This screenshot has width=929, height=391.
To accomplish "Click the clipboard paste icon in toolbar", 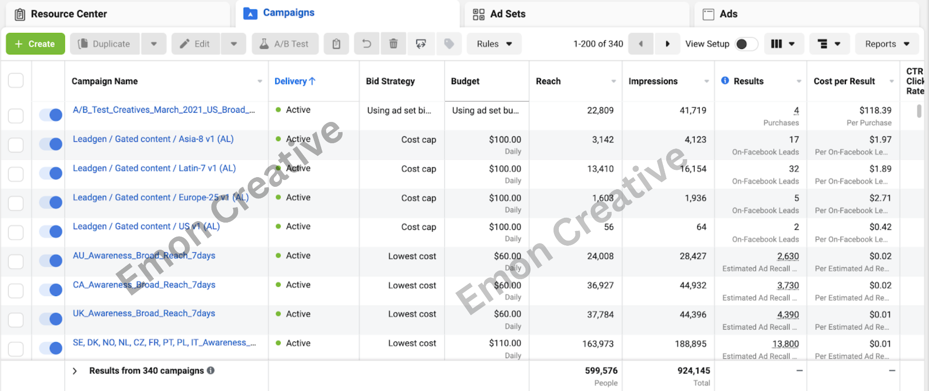I will click(x=336, y=44).
